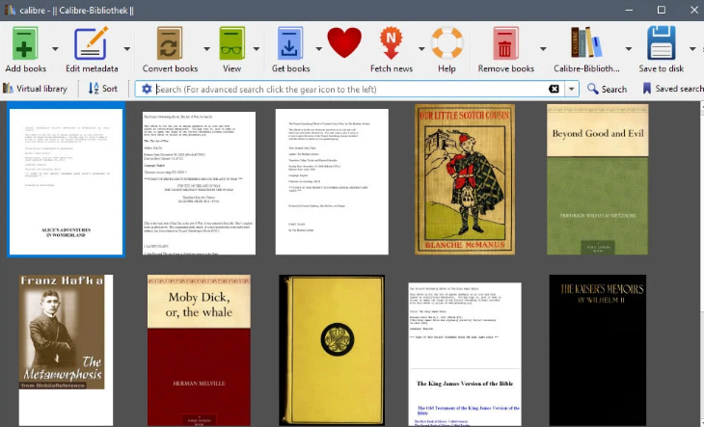
Task: Click the Remove books trash icon
Action: coord(505,43)
